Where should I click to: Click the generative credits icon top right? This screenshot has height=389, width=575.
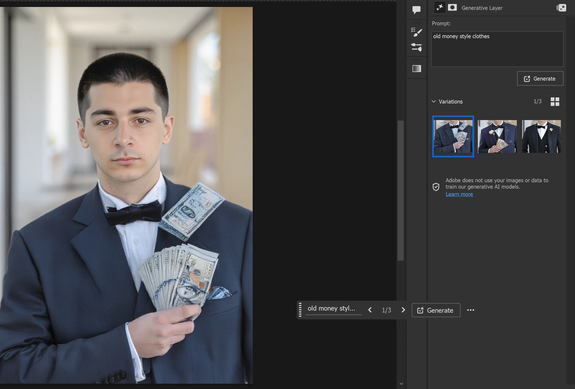point(561,8)
